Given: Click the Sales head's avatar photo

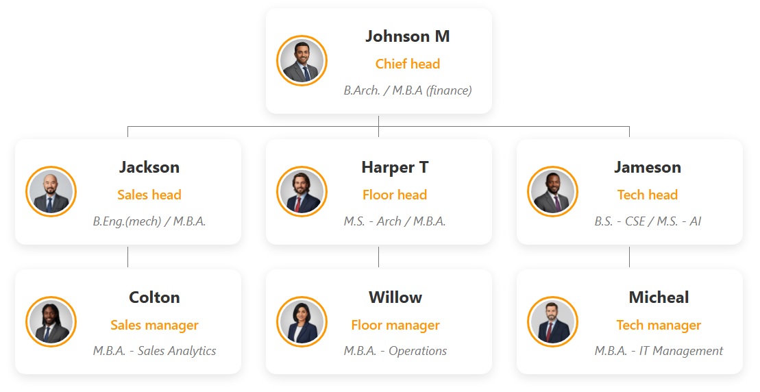Looking at the screenshot, I should coord(51,192).
